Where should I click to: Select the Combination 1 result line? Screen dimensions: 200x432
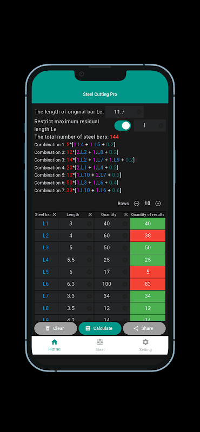point(75,145)
